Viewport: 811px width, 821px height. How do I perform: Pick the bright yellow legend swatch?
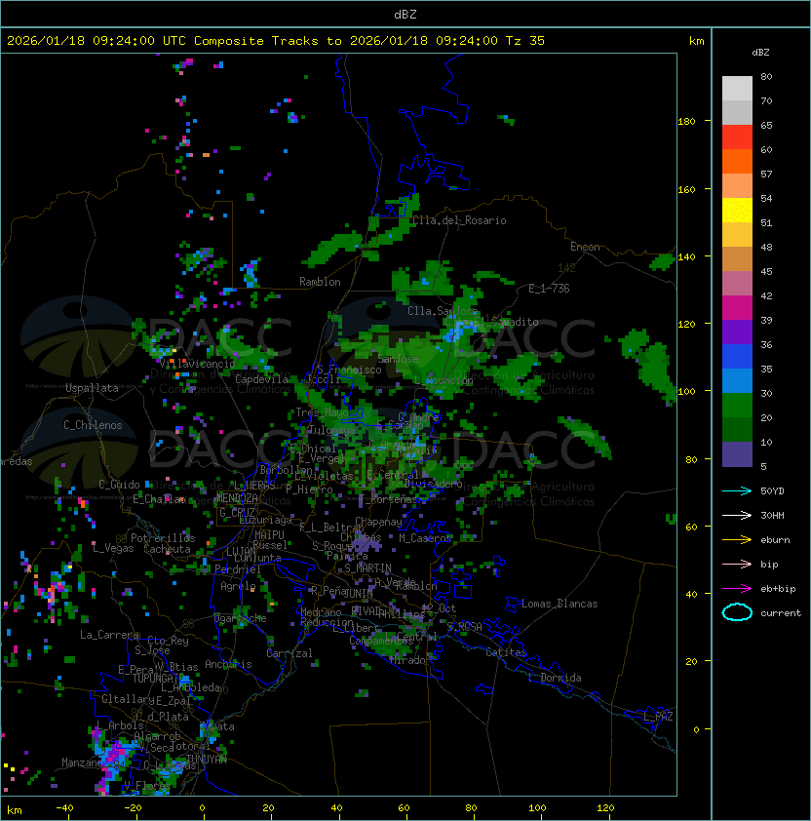[737, 211]
